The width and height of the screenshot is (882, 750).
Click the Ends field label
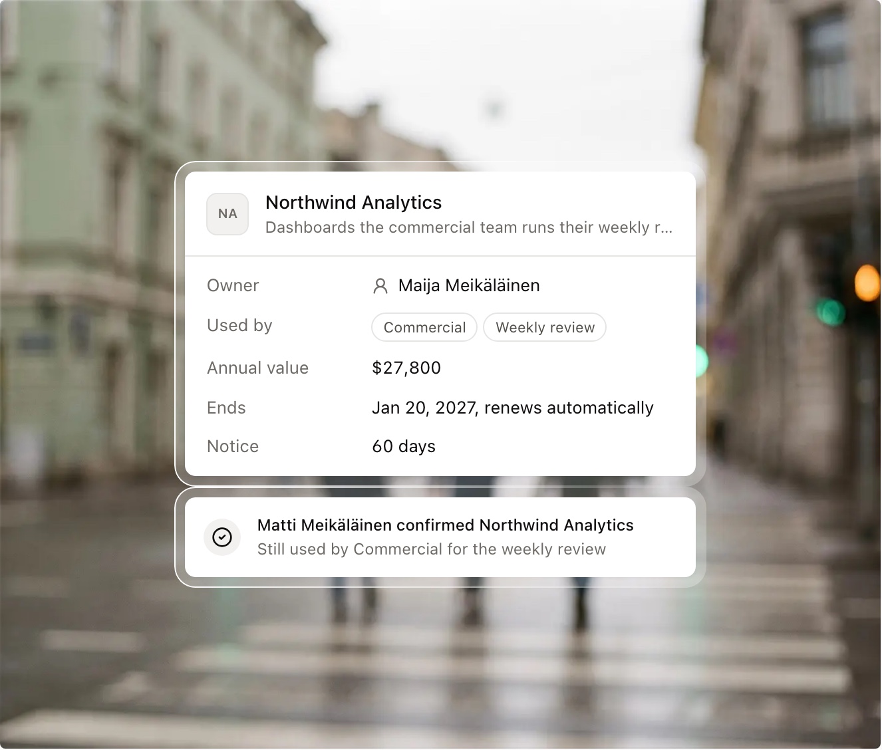(x=226, y=408)
